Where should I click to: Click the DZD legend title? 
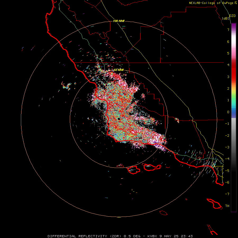[x=232, y=16]
